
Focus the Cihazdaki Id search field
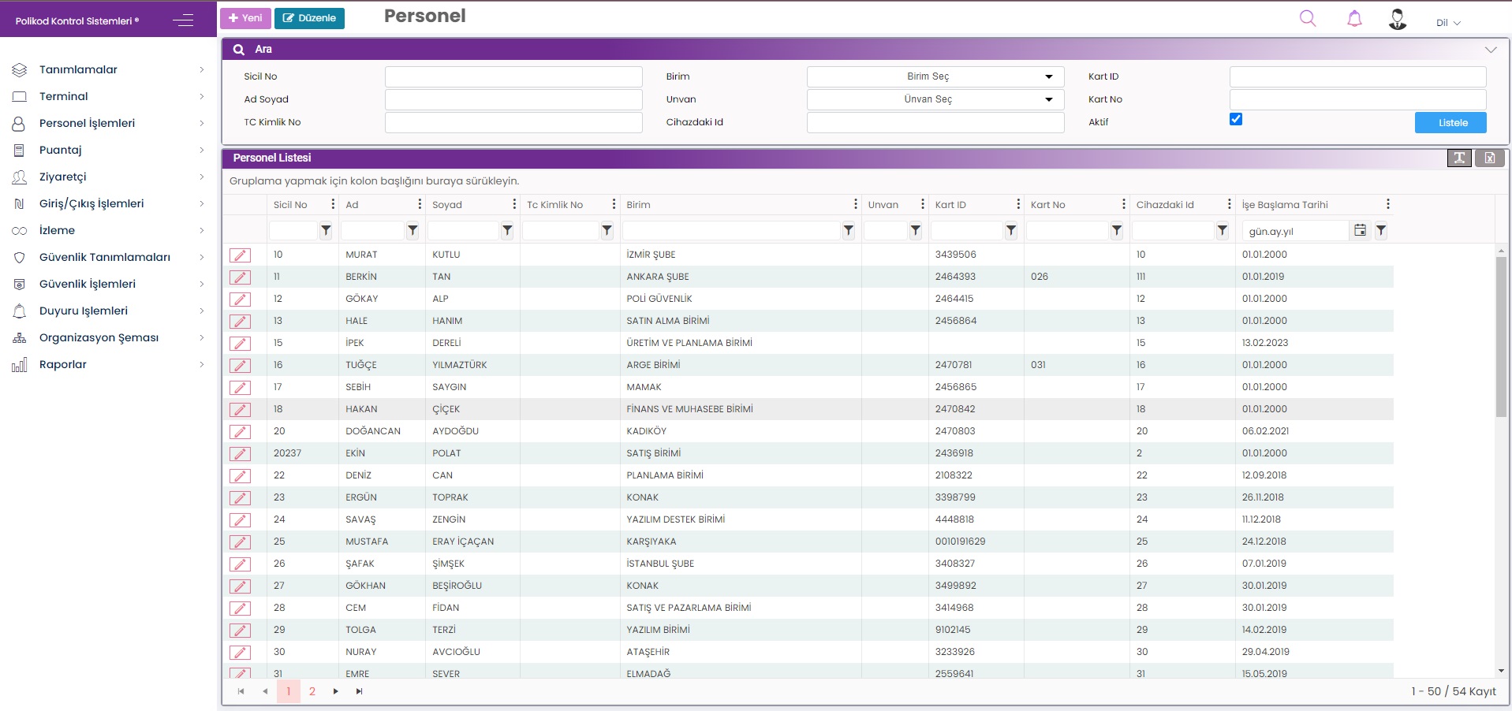935,122
